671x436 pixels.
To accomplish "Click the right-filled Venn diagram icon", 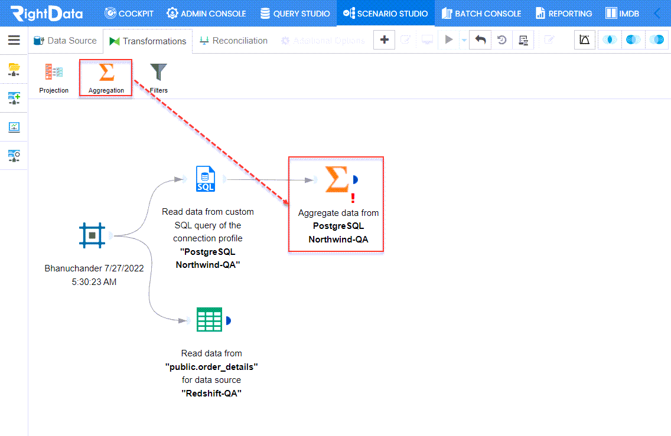I will (x=656, y=40).
